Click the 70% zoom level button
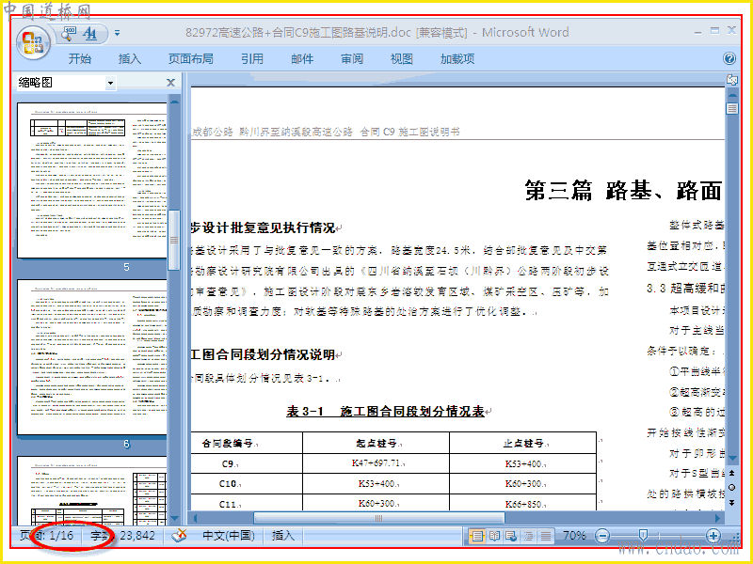The height and width of the screenshot is (564, 753). (x=574, y=535)
